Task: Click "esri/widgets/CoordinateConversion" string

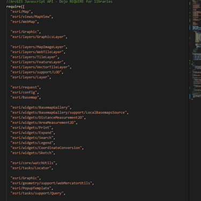Action: click(46, 148)
